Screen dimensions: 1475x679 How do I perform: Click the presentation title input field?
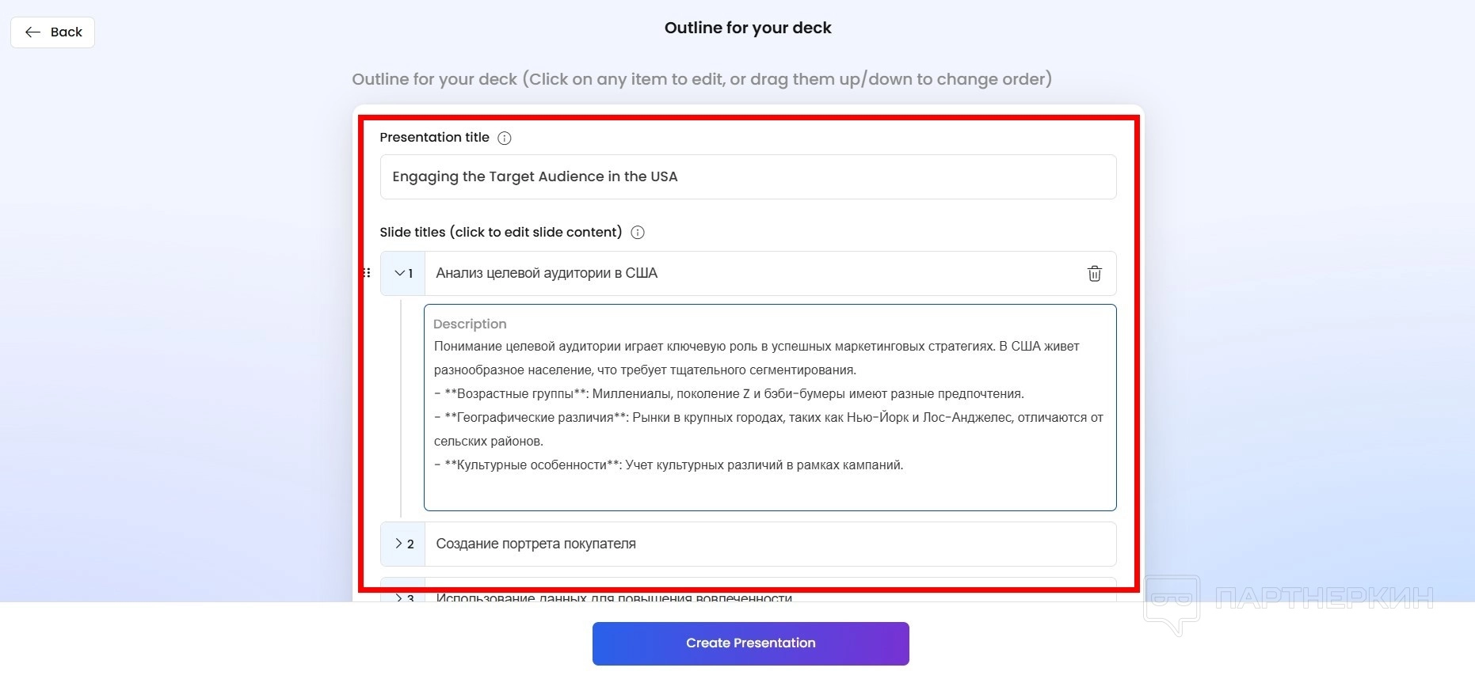click(748, 177)
